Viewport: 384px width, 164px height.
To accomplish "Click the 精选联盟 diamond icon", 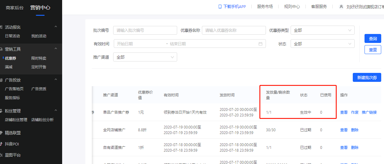I will [1, 133].
